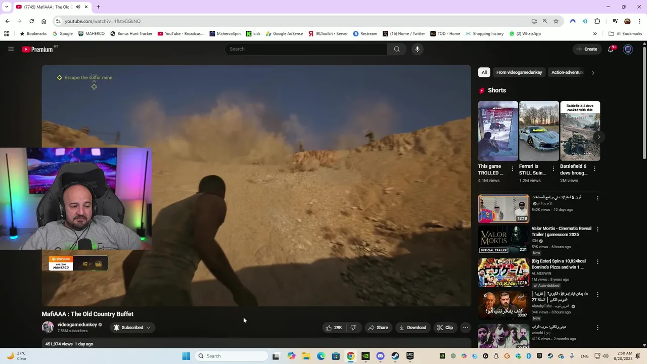Open options for 'This game TROLLED' short
647x364 pixels.
(x=513, y=169)
